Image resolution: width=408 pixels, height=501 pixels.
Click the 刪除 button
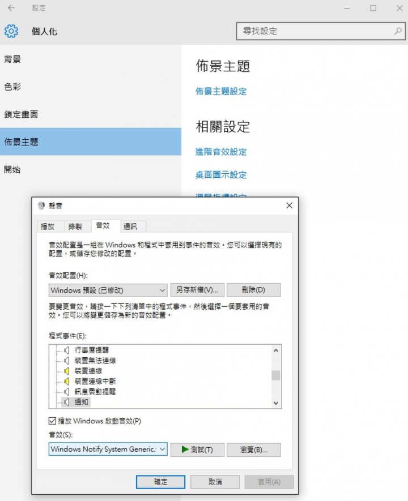(253, 290)
